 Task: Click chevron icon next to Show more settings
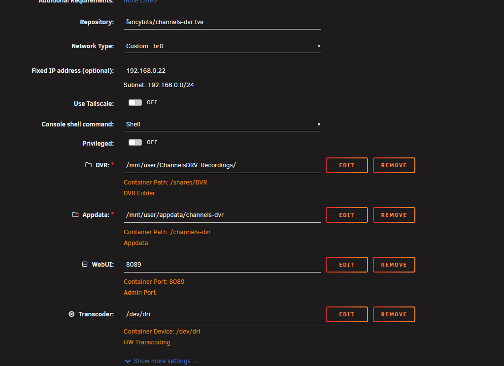[x=128, y=361]
